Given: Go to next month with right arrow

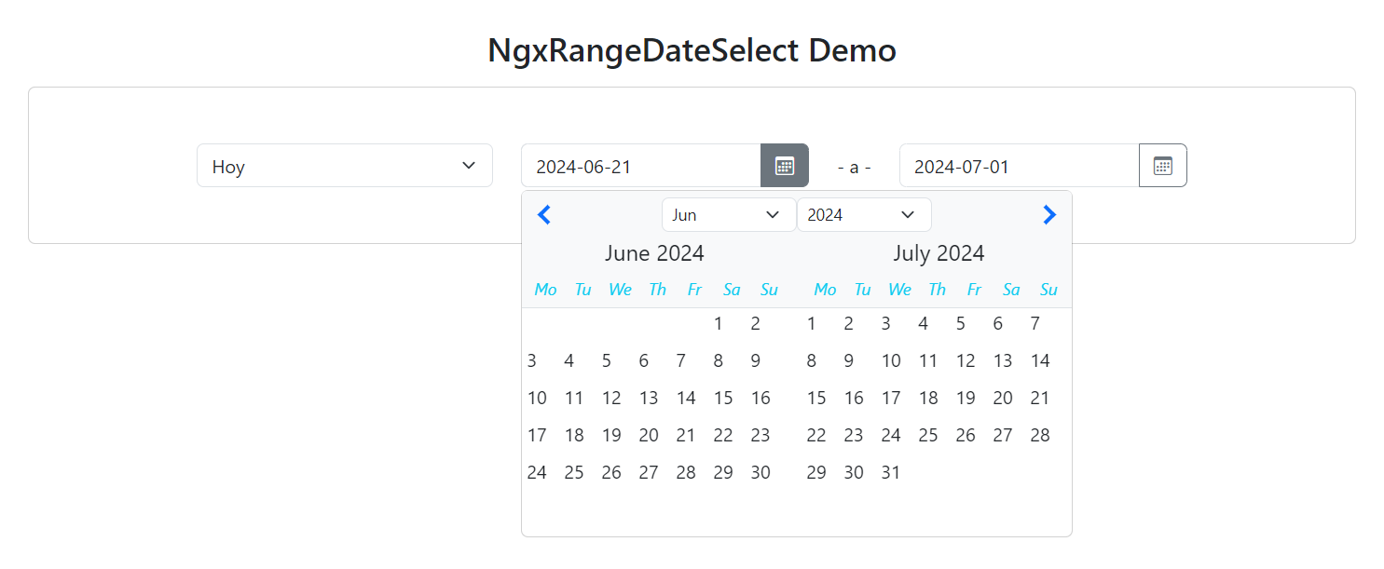Looking at the screenshot, I should (1049, 215).
